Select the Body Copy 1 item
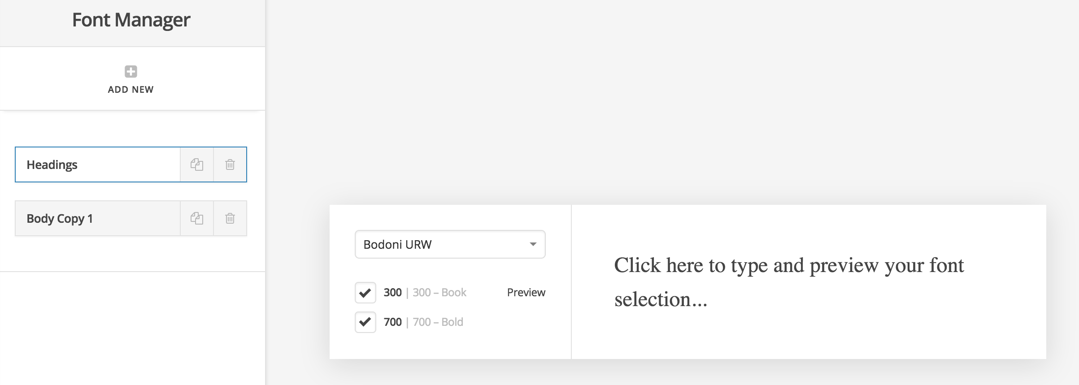The image size is (1079, 385). tap(98, 218)
